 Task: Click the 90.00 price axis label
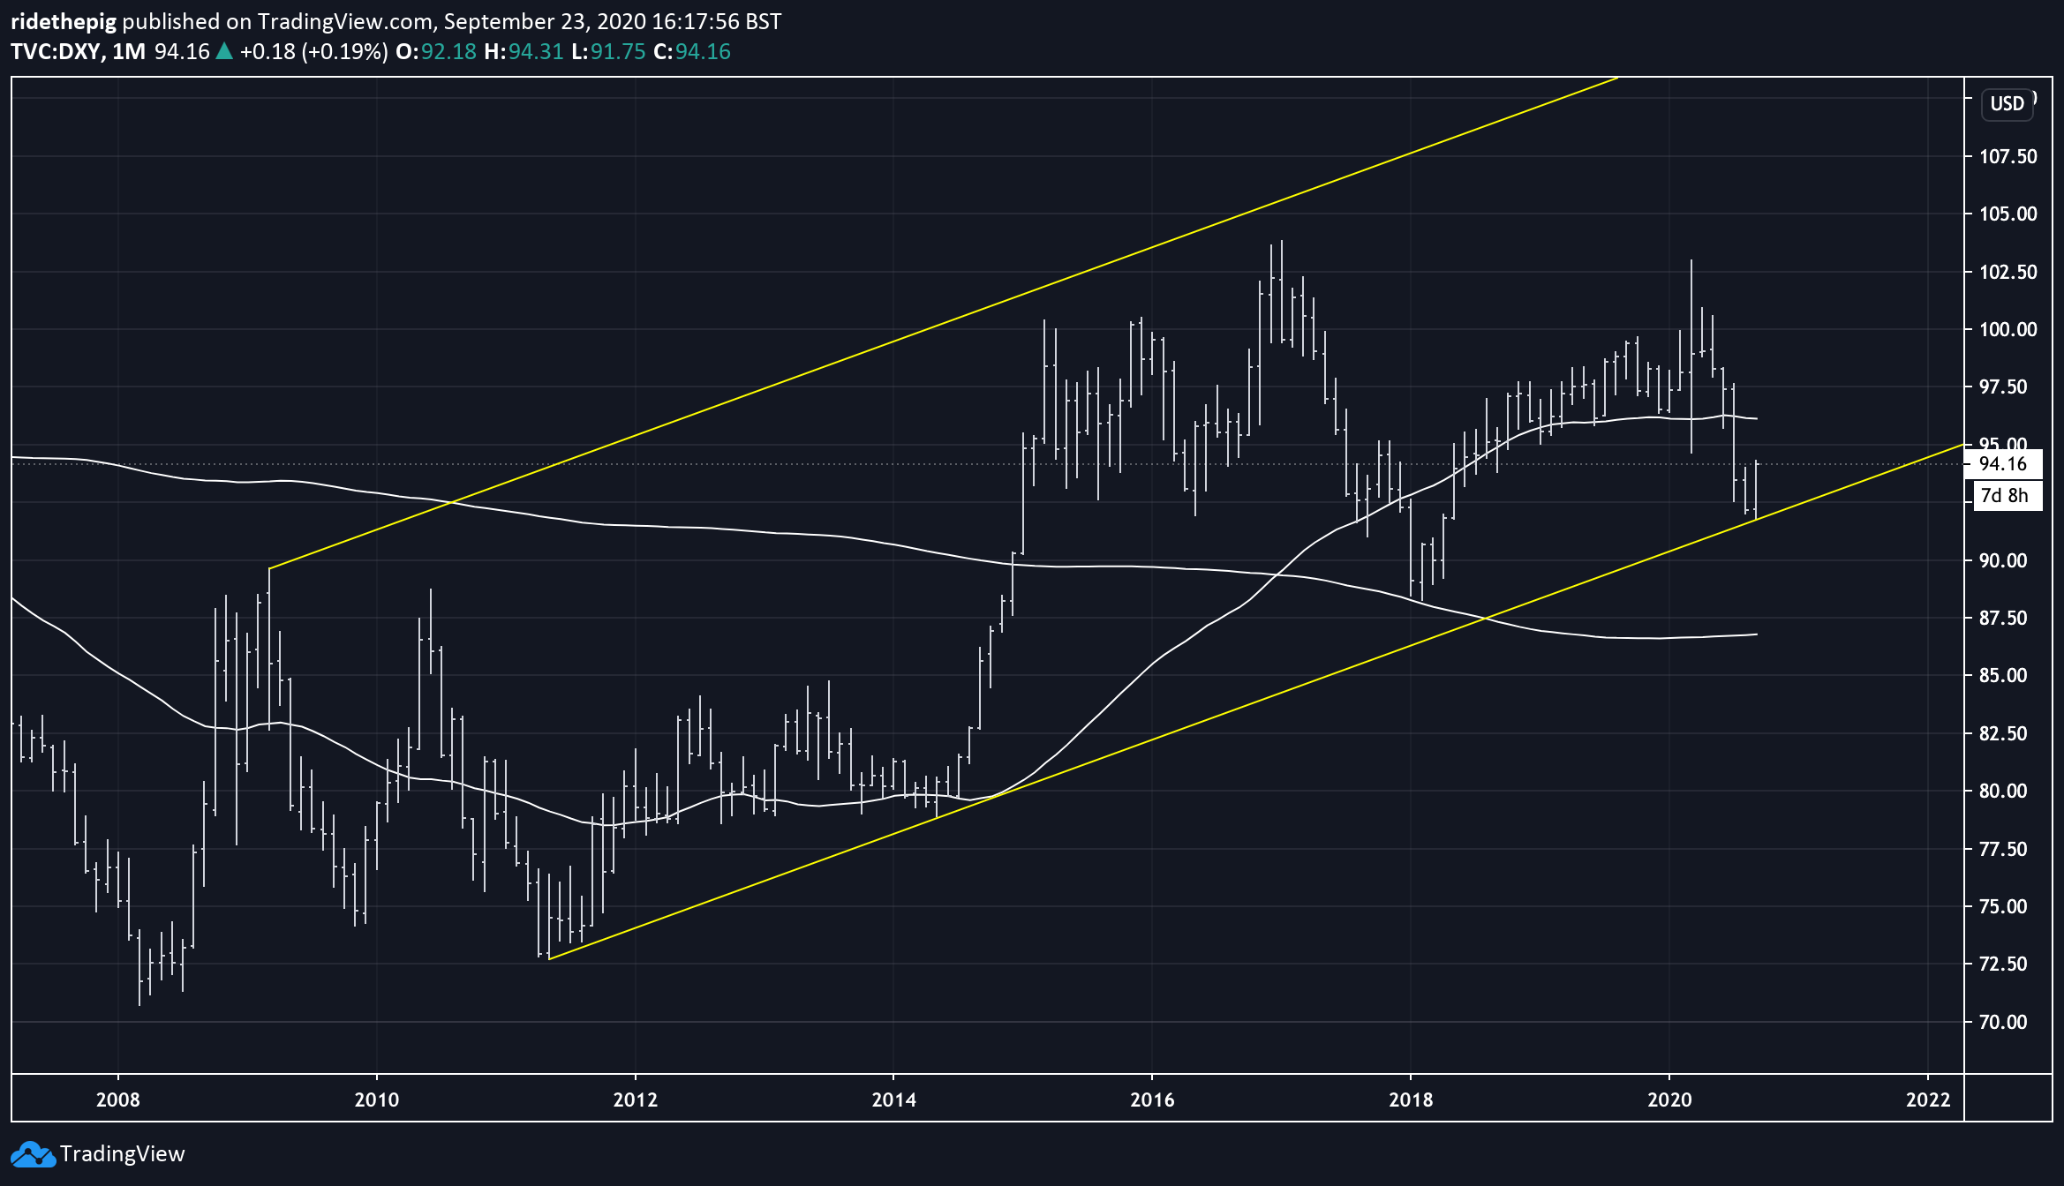tap(2003, 560)
